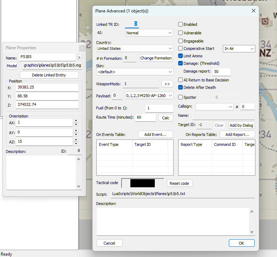This screenshot has height=257, width=277.
Task: Increase AX orientation with up arrow
Action: point(75,121)
